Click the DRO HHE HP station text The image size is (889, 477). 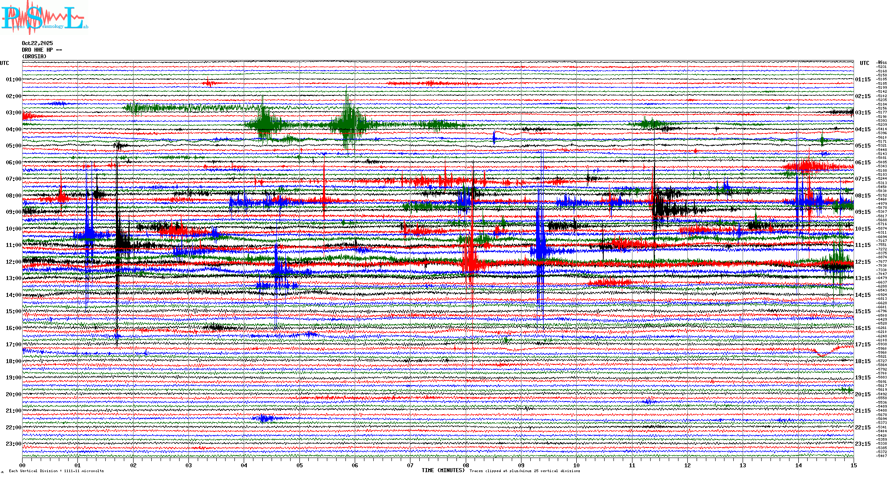[x=42, y=50]
